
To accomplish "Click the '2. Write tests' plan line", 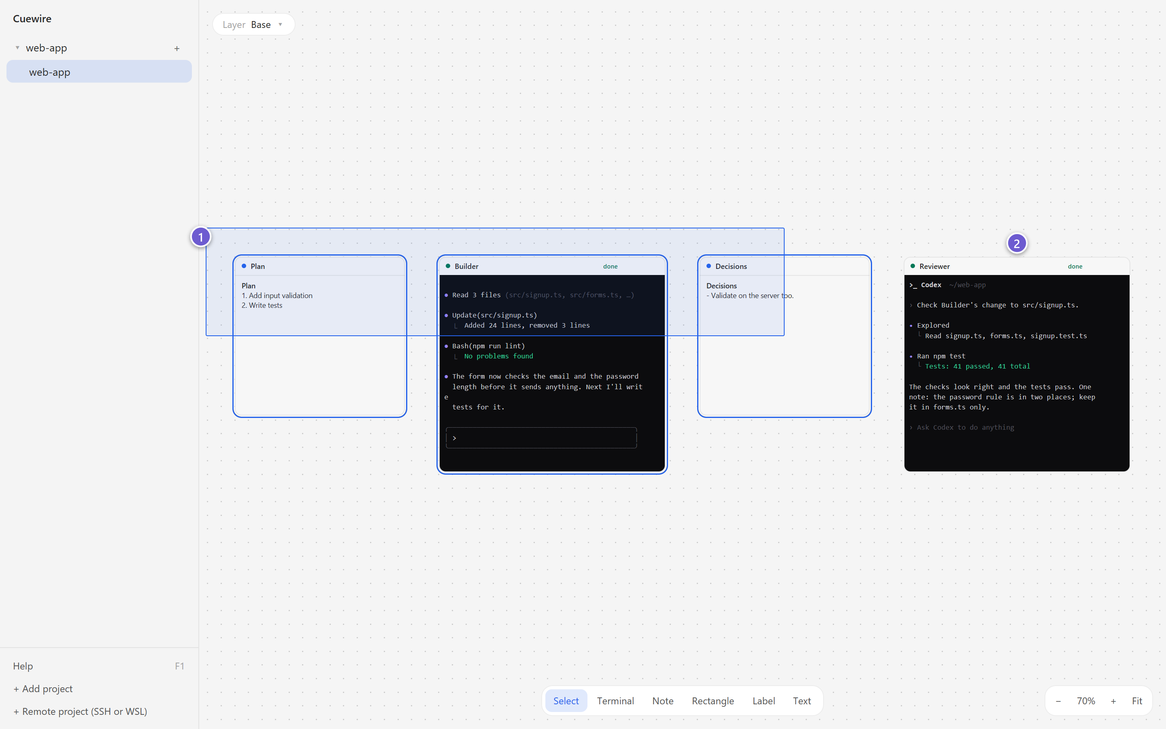I will [262, 305].
